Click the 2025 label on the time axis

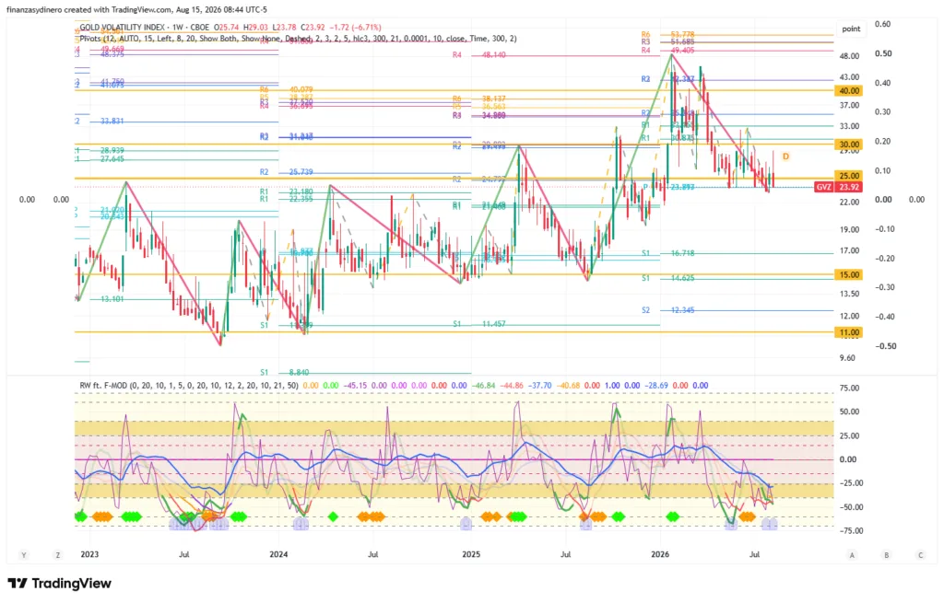(471, 554)
